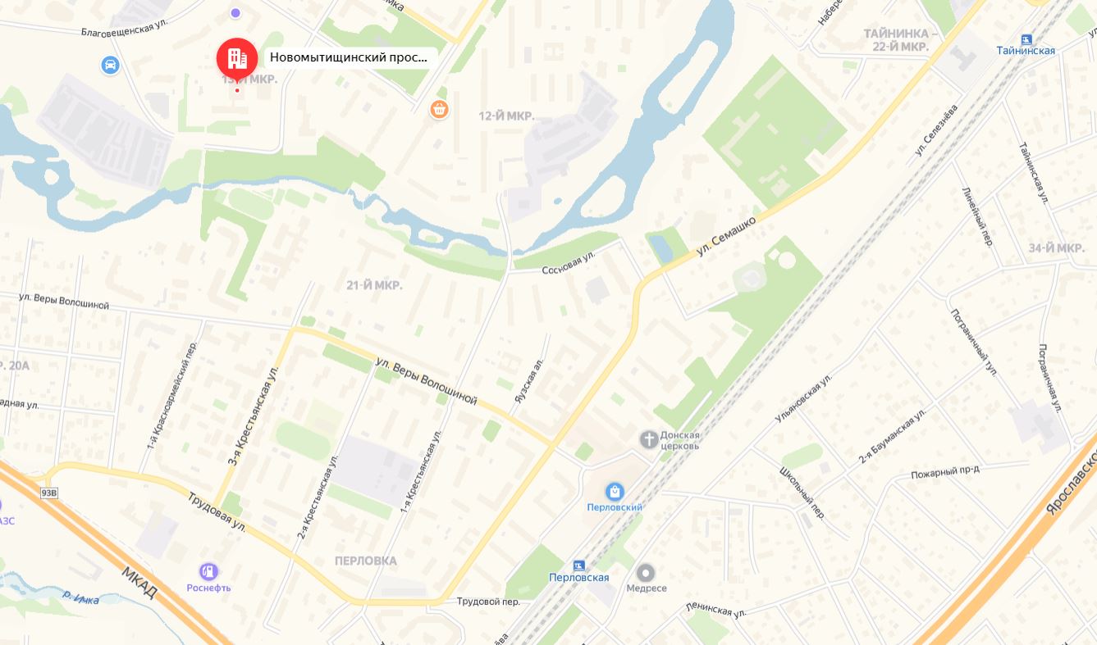The width and height of the screenshot is (1097, 645).
Task: Click the ул. Веры Волошиной street label
Action: pos(426,380)
